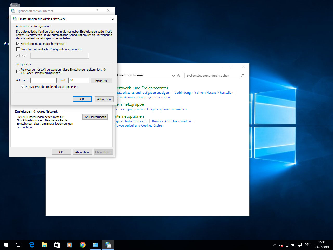Image resolution: width=333 pixels, height=250 pixels.
Task: Enable 'Skript für automatische Konfiguration verwenden'
Action: tap(18, 49)
